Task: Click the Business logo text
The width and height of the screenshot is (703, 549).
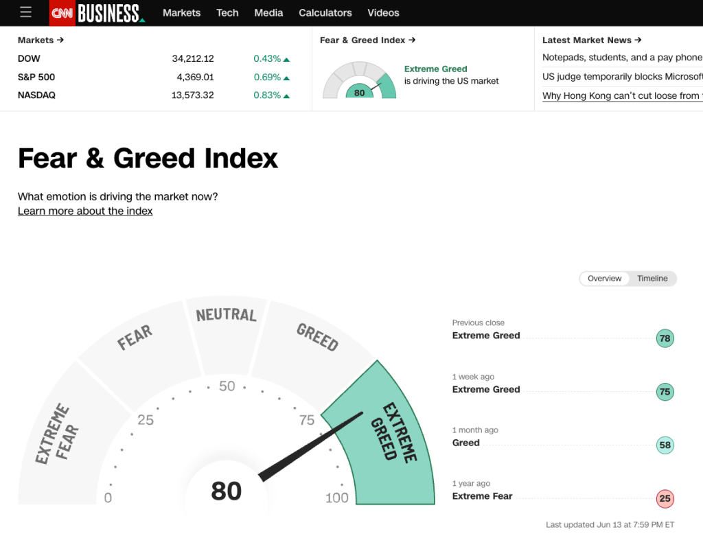Action: 110,12
